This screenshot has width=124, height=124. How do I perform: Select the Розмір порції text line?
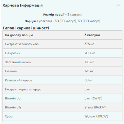(x=62, y=15)
